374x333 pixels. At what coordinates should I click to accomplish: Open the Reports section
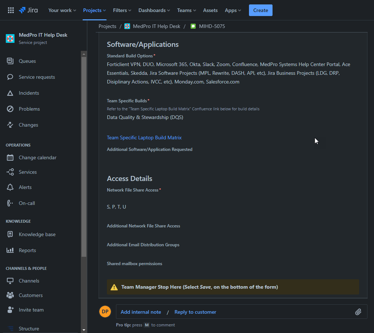click(x=27, y=251)
